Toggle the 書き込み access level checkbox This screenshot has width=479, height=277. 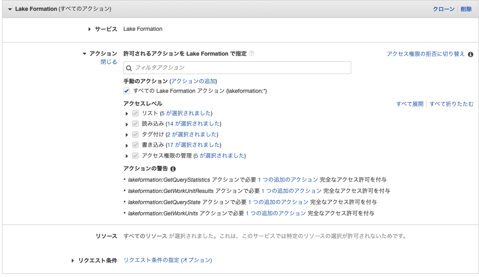(135, 145)
